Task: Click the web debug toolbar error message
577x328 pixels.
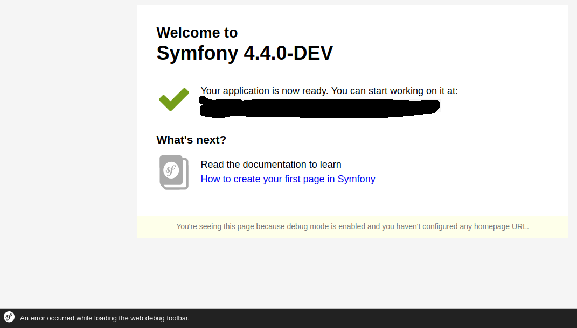Action: pos(105,318)
